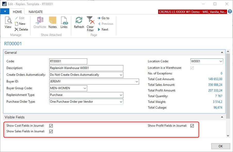Expand the Location Code dropdown

pos(221,62)
